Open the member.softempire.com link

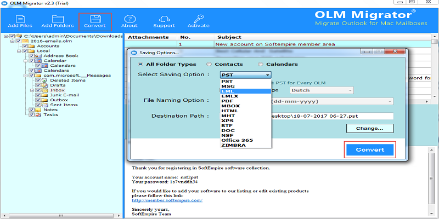coord(167,200)
